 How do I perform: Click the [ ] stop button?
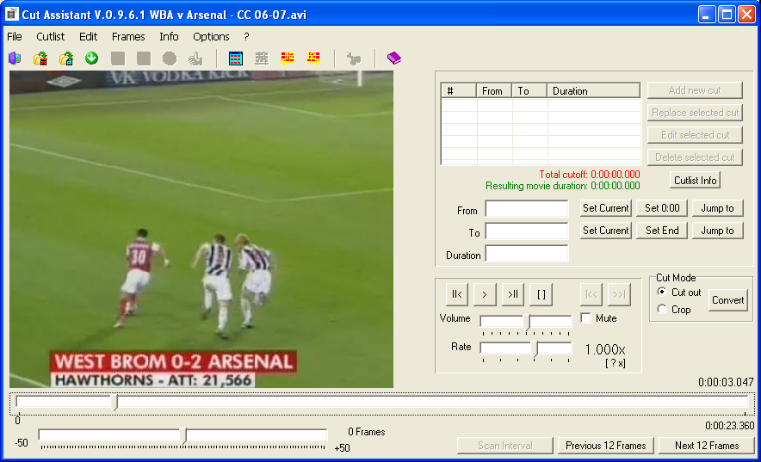point(541,294)
